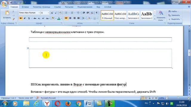This screenshot has height=107, width=191.
Task: Toggle show paragraph marks (¶)
Action: [x=97, y=13]
